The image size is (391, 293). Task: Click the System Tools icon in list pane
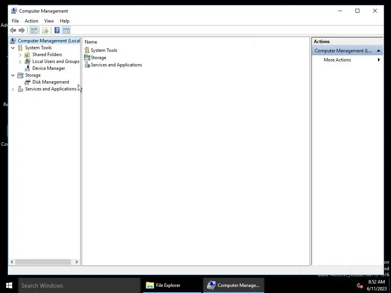87,50
